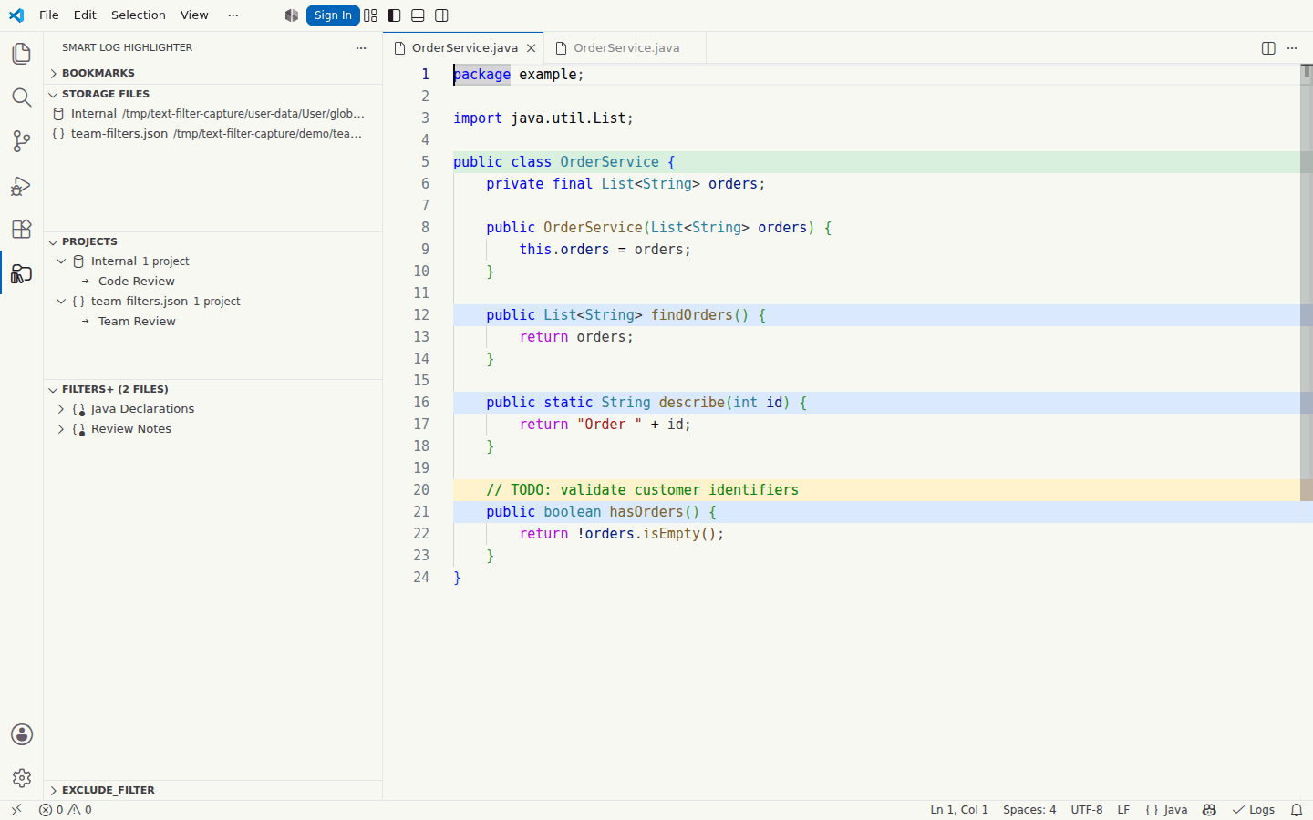Collapse the Storage Files section

pyautogui.click(x=212, y=94)
